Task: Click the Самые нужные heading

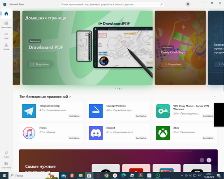Action: tap(40, 168)
